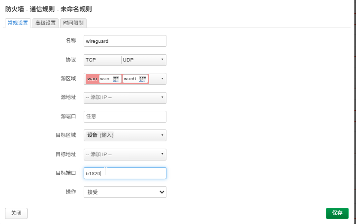Click the wan interface network icon
Screen dimensions: 356x224
pos(116,79)
